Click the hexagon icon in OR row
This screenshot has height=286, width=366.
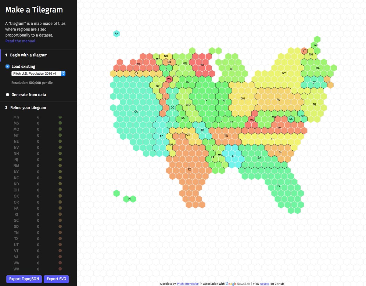pyautogui.click(x=60, y=202)
